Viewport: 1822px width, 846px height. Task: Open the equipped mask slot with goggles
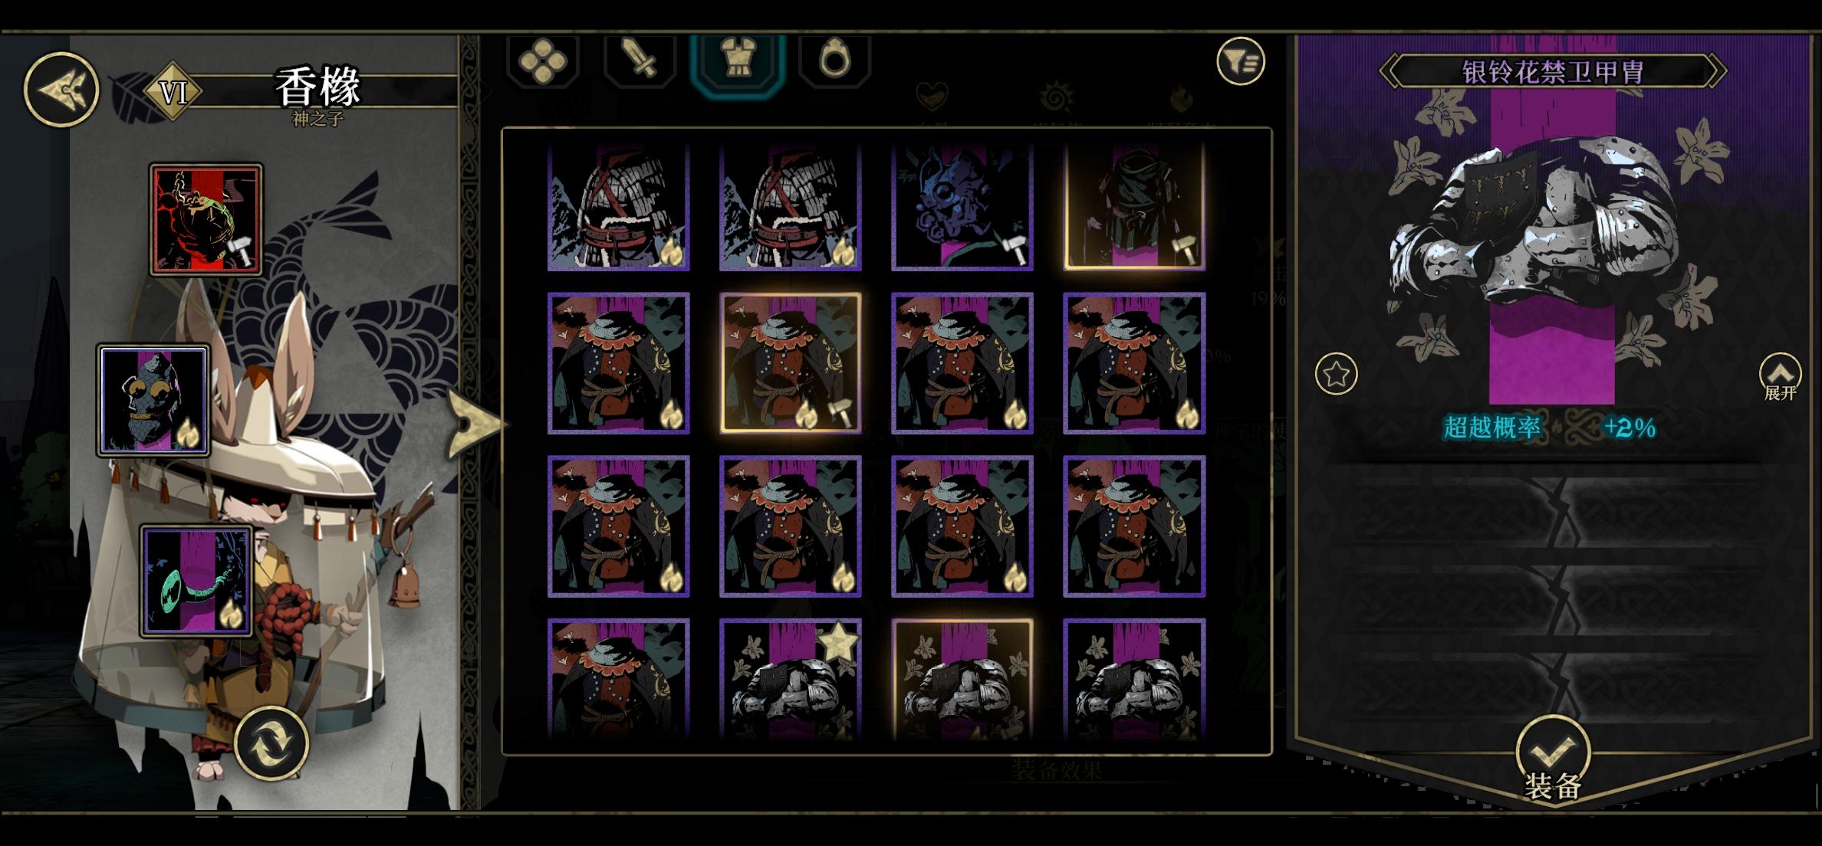153,400
